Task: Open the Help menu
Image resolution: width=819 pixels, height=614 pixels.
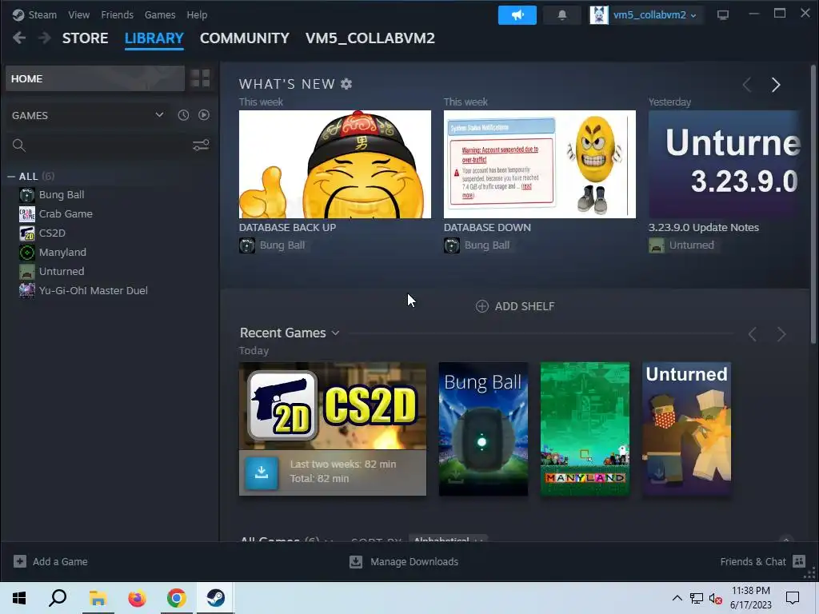Action: (197, 14)
